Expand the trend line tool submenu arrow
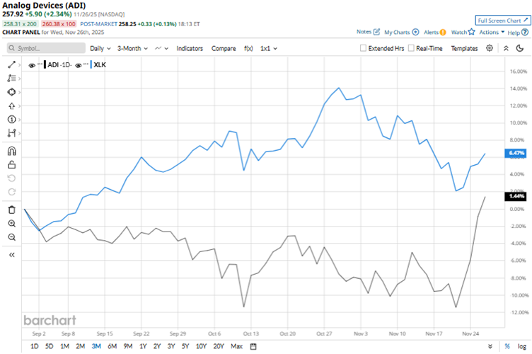 (20, 65)
